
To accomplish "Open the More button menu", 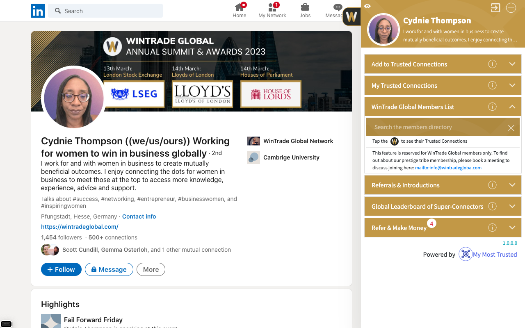I will coord(151,269).
